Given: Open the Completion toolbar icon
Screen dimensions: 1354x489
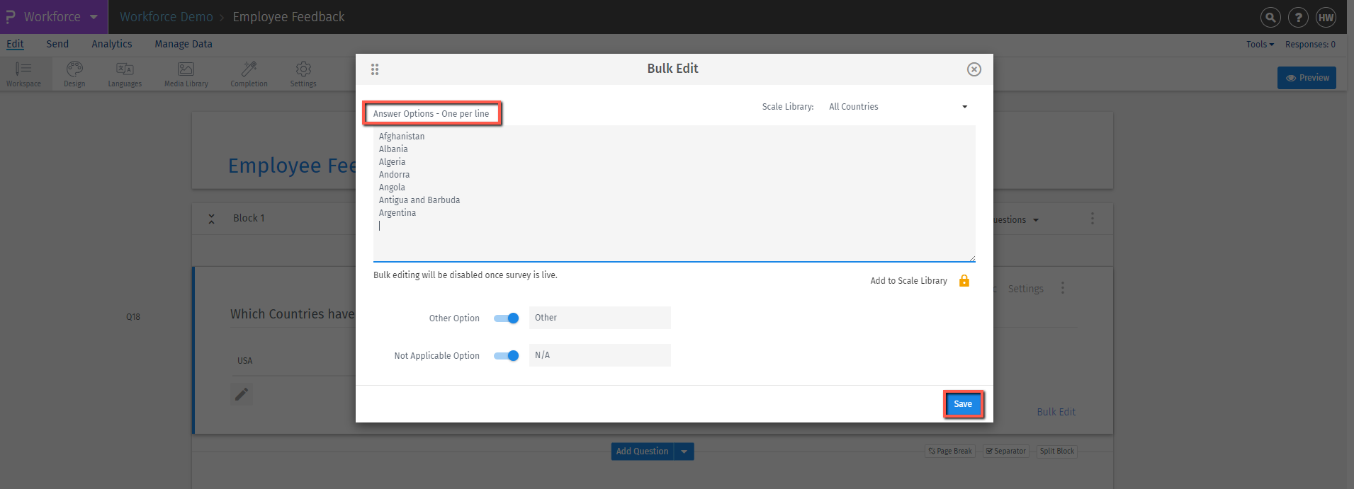Looking at the screenshot, I should tap(249, 74).
